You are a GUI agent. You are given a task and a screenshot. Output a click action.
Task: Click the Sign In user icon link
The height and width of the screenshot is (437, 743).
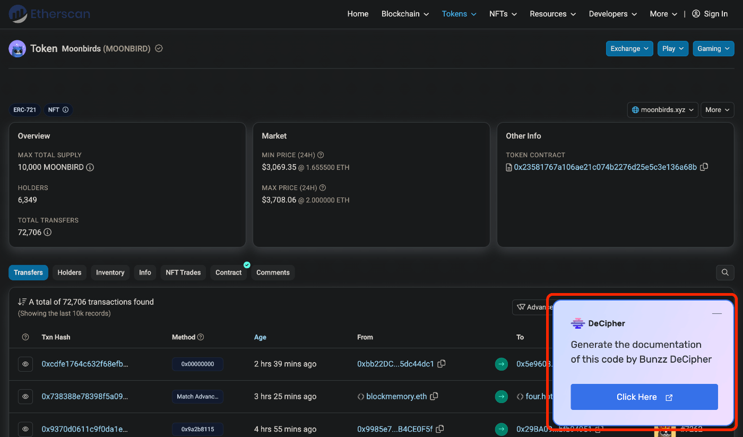[710, 14]
